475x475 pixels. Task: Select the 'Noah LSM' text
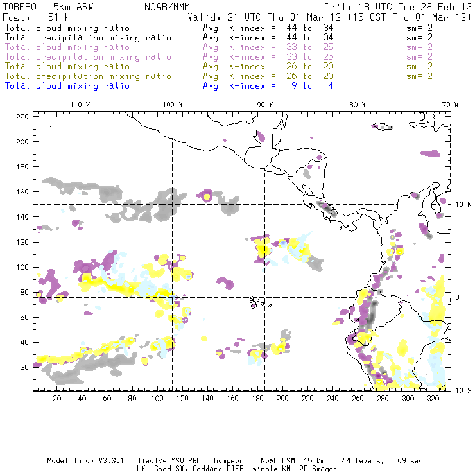[x=278, y=461]
